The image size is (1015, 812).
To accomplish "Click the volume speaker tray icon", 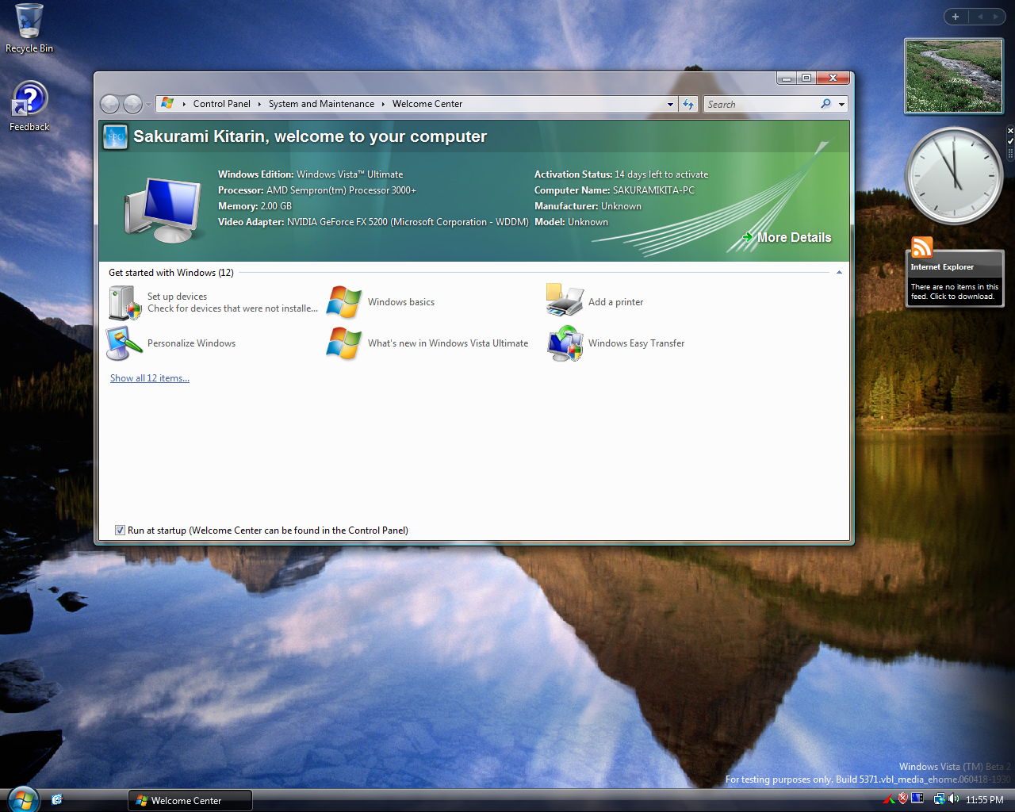I will 953,799.
